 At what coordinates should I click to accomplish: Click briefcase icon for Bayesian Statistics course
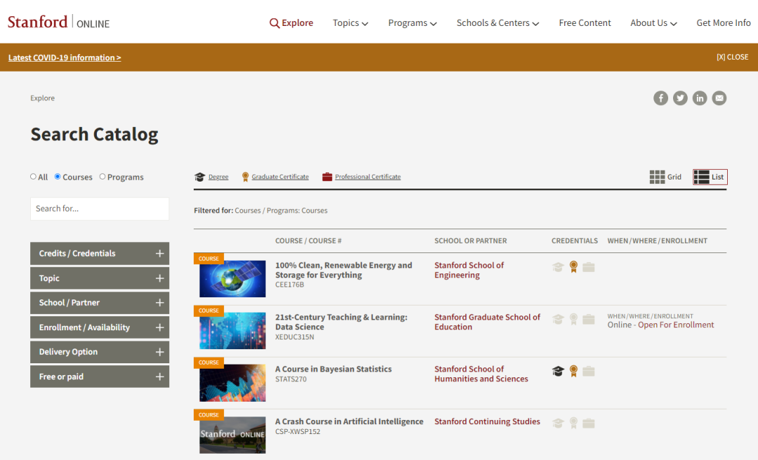click(x=588, y=371)
